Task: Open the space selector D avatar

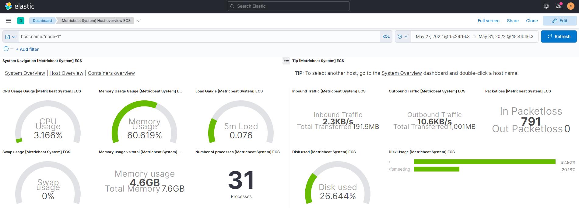Action: coord(21,21)
